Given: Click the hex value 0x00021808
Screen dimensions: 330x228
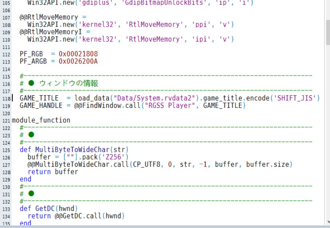Looking at the screenshot, I should [x=78, y=54].
